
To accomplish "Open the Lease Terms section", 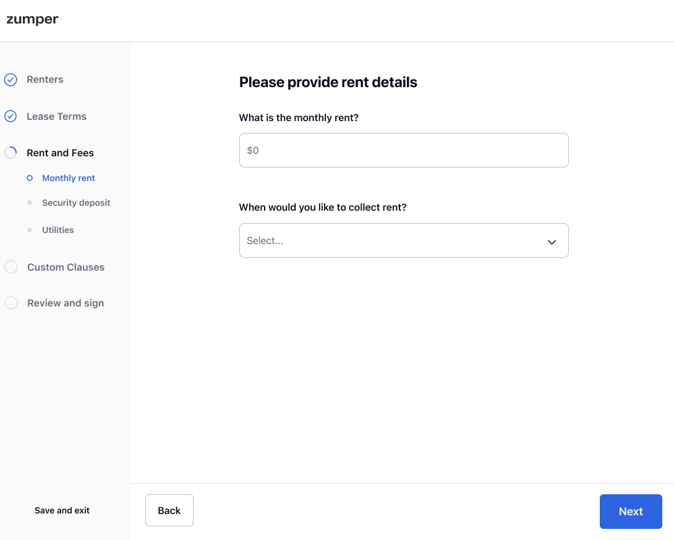I will (x=56, y=116).
